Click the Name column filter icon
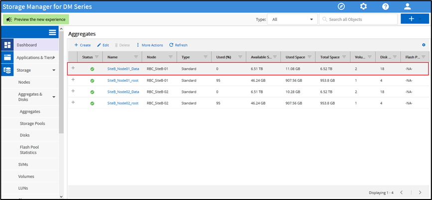 [x=136, y=57]
